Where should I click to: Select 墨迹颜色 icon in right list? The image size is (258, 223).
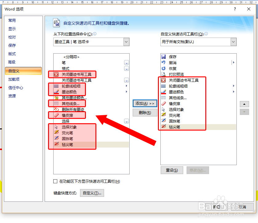click(x=163, y=92)
